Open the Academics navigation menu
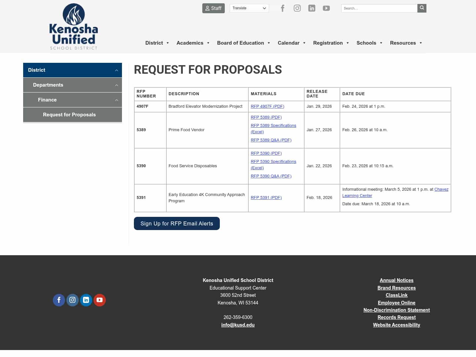Image resolution: width=476 pixels, height=357 pixels. coord(193,43)
